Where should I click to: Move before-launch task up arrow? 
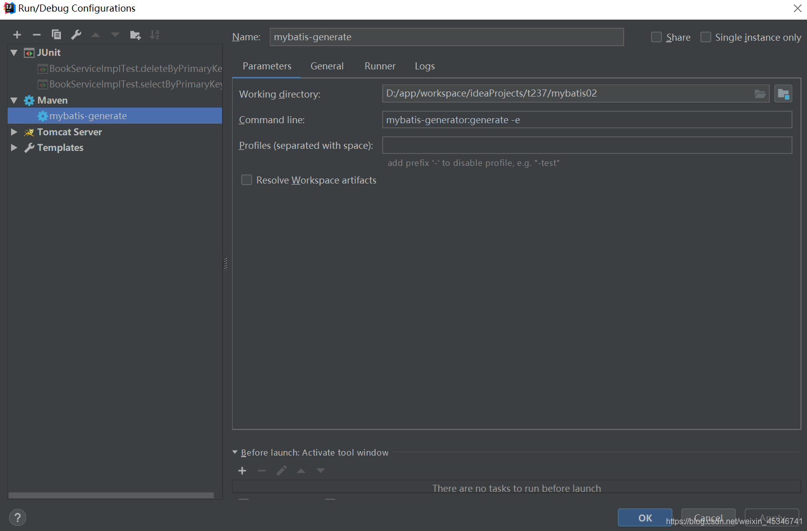click(x=301, y=471)
